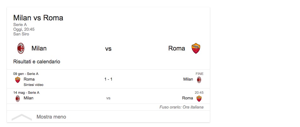Image resolution: width=300 pixels, height=127 pixels.
Task: Select Roma team name in header
Action: coord(177,48)
